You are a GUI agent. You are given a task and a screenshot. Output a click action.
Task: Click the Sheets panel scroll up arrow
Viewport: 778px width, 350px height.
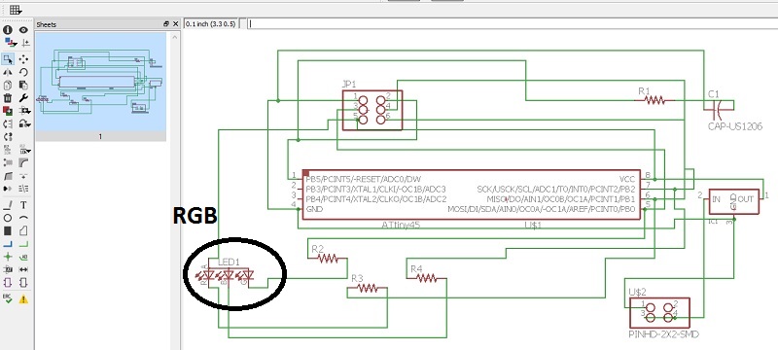[175, 36]
